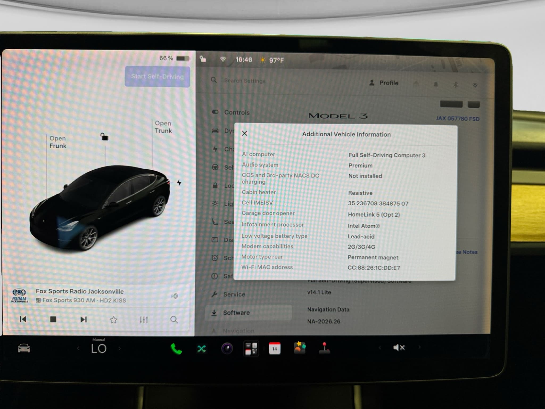Screen dimensions: 545x409
Task: Select the Permanent magnet motor value
Action: [x=373, y=257]
